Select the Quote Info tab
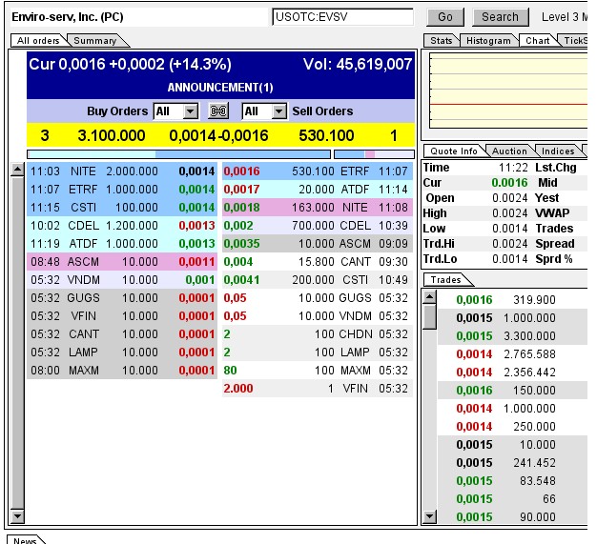This screenshot has height=544, width=597. point(453,151)
